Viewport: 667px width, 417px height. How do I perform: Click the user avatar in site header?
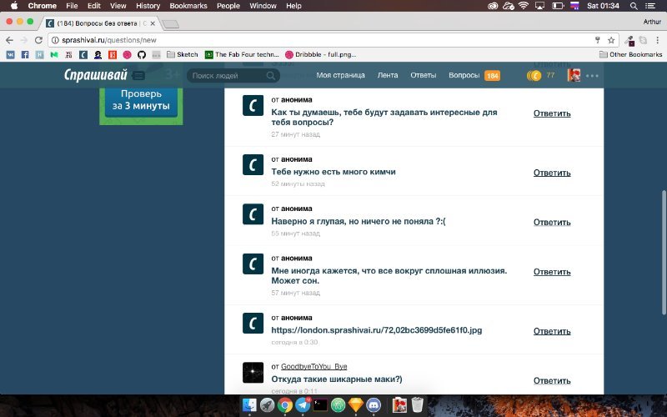coord(574,75)
